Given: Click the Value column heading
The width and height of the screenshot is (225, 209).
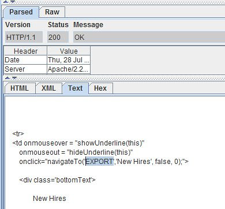Looking at the screenshot, I should [x=69, y=51].
